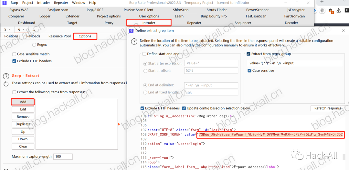
Task: Open the Resource Pool sub-tab
Action: pyautogui.click(x=59, y=36)
